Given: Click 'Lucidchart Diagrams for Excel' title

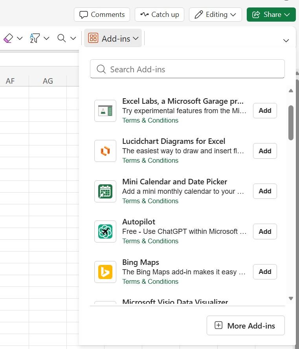Looking at the screenshot, I should tap(174, 141).
